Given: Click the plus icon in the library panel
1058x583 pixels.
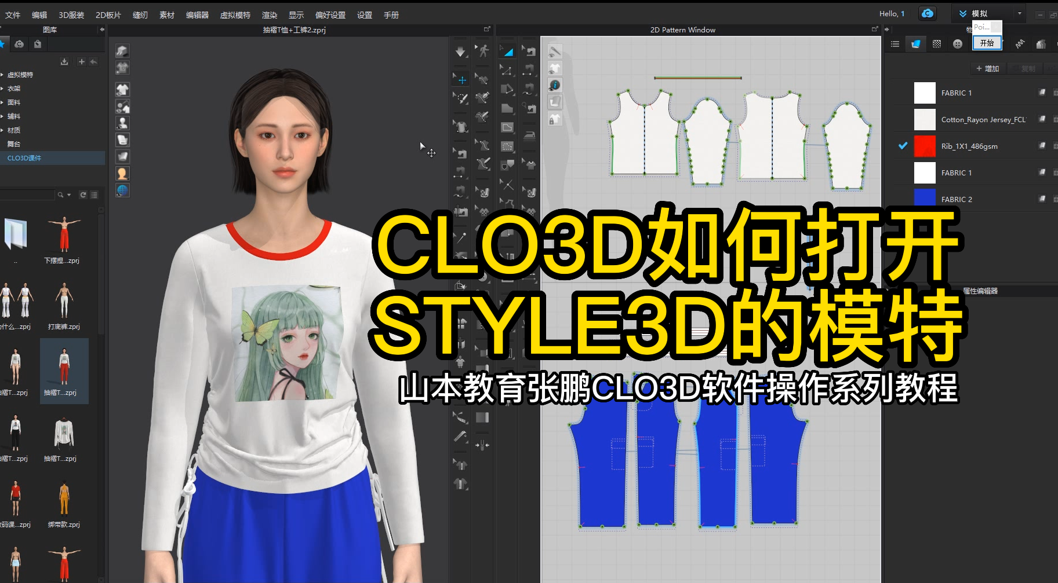Looking at the screenshot, I should coord(81,61).
